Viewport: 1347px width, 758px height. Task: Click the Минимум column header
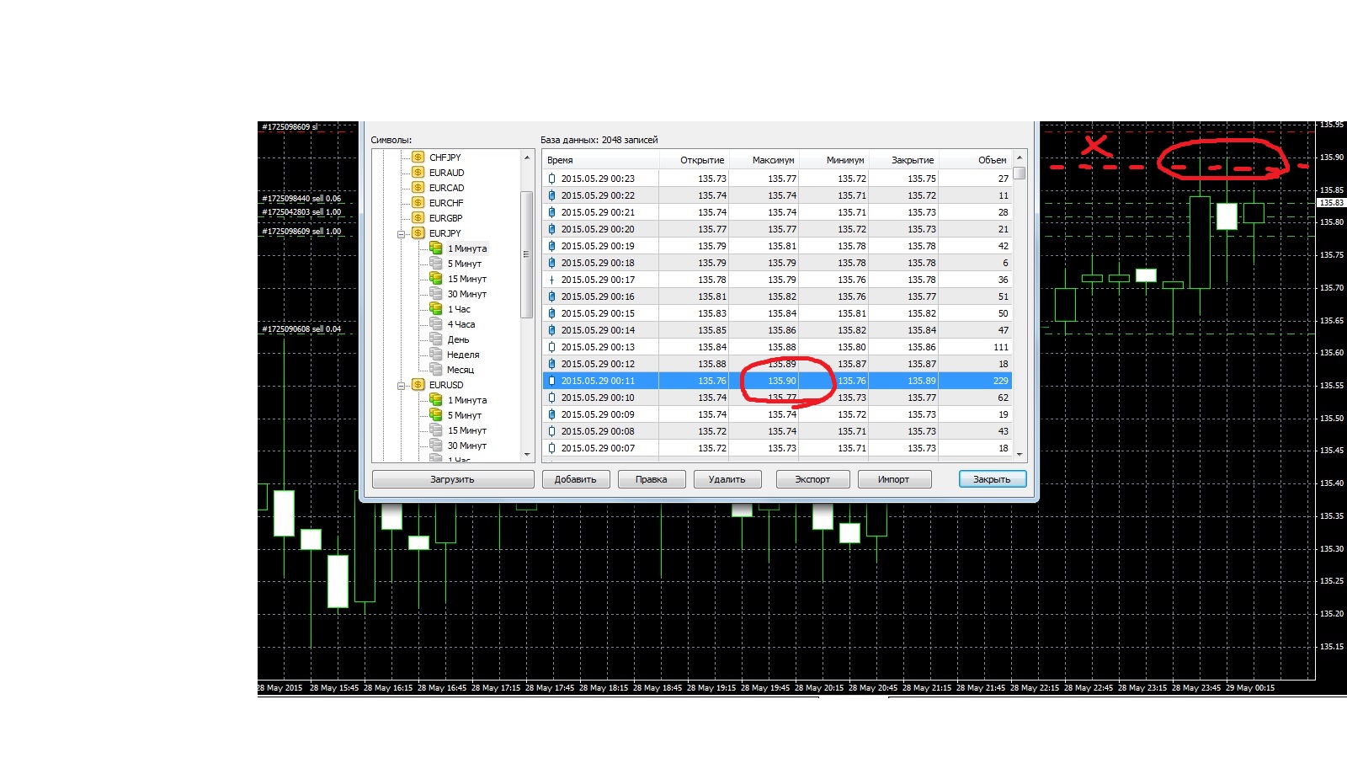pyautogui.click(x=833, y=160)
